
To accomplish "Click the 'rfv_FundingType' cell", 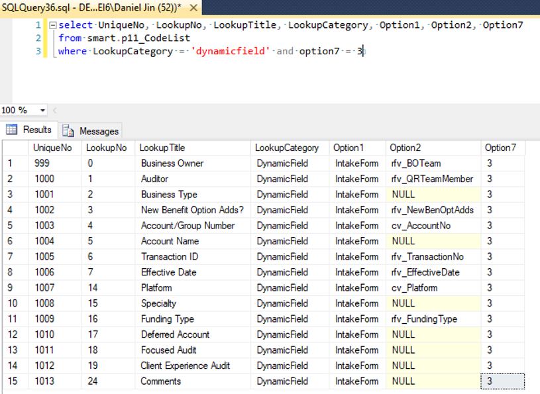I will (433, 319).
